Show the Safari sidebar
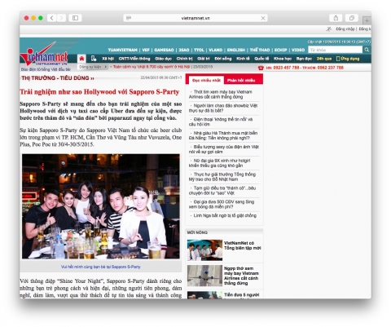This screenshot has width=391, height=327. pyautogui.click(x=75, y=18)
